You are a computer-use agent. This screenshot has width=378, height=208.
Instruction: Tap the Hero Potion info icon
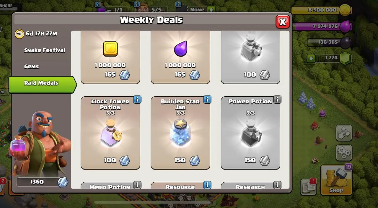[137, 185]
